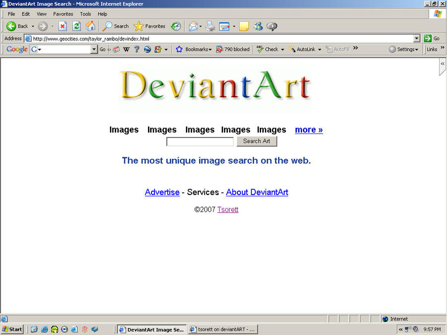This screenshot has width=447, height=335.
Task: Toggle spell Check on the Google toolbar
Action: (x=268, y=49)
